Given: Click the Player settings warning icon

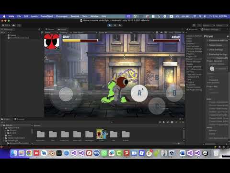Looking at the screenshot, I should pyautogui.click(x=212, y=69).
